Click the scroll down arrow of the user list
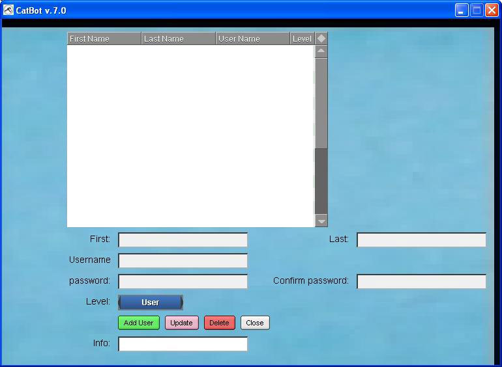The image size is (502, 367). point(321,221)
